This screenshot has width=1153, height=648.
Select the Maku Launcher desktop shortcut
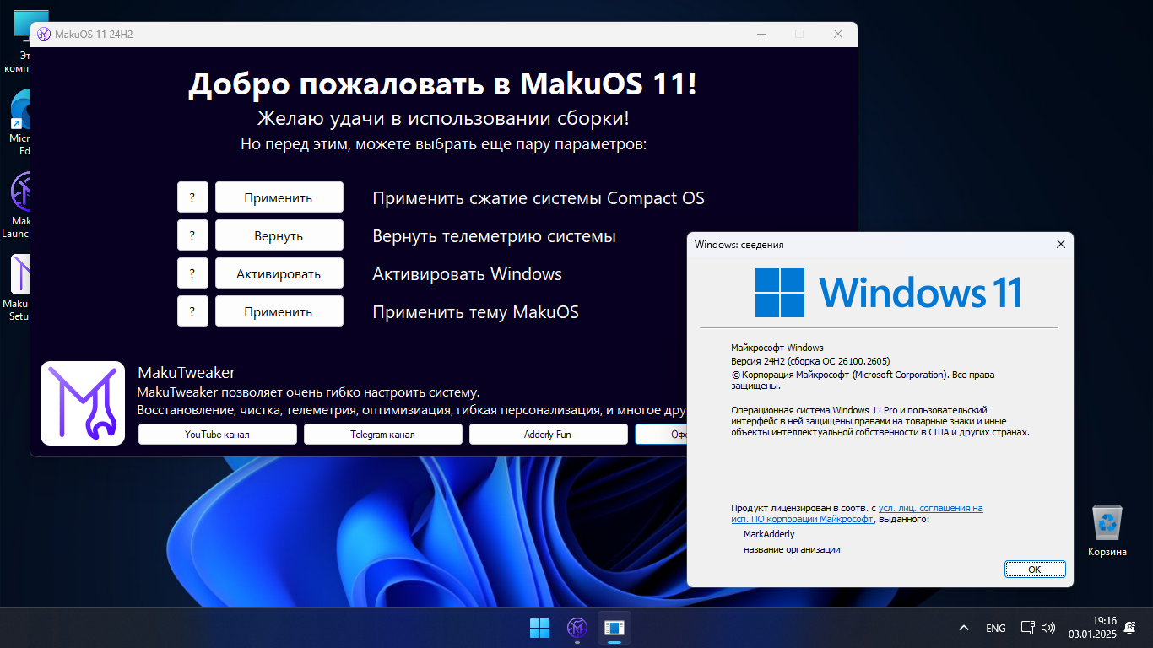[17, 205]
